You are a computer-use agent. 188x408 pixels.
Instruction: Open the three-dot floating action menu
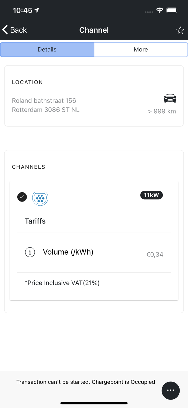click(171, 390)
